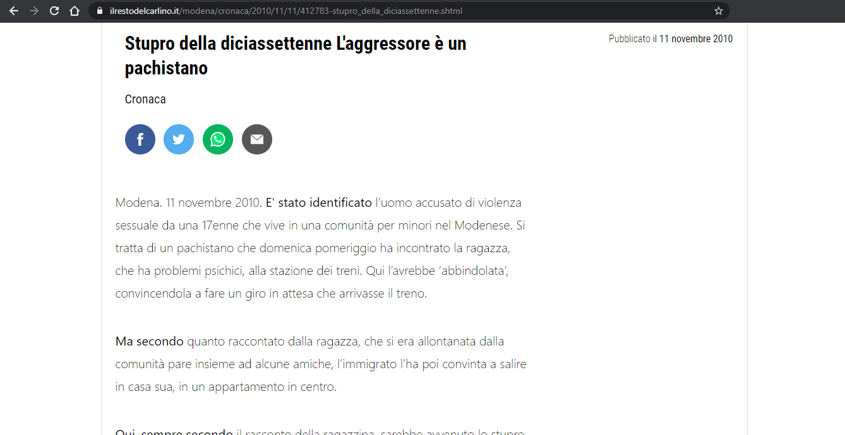Click the text "in un appartamento in centro"

[x=258, y=387]
